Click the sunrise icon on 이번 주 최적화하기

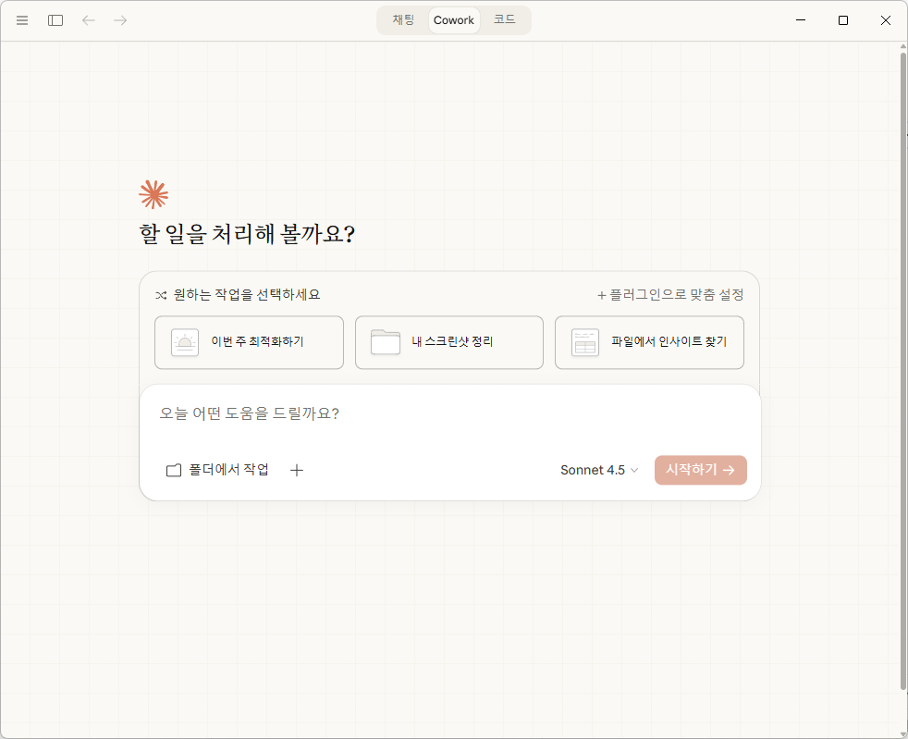[185, 342]
